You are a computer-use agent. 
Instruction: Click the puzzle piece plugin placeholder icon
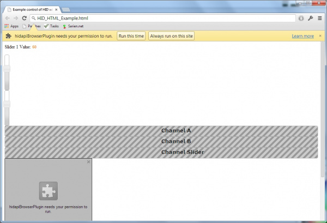(x=49, y=191)
